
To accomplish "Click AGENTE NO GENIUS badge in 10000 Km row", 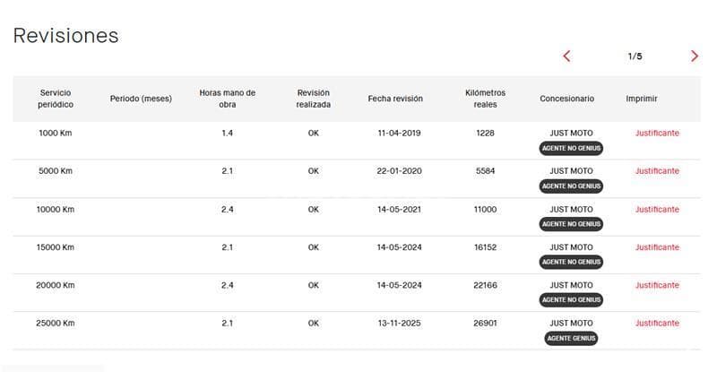I will 571,224.
